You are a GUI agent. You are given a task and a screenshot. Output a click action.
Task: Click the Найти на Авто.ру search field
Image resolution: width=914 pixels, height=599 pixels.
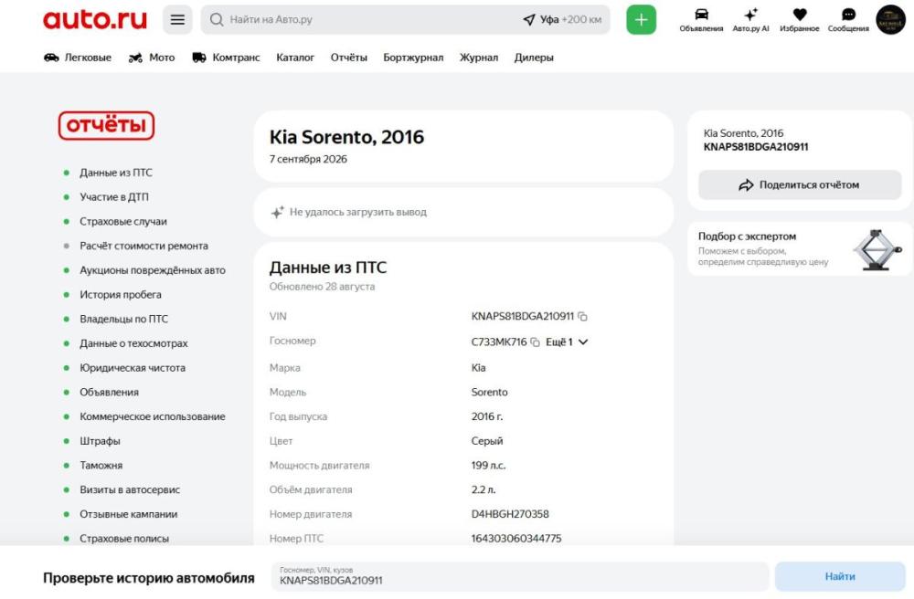pyautogui.click(x=361, y=20)
